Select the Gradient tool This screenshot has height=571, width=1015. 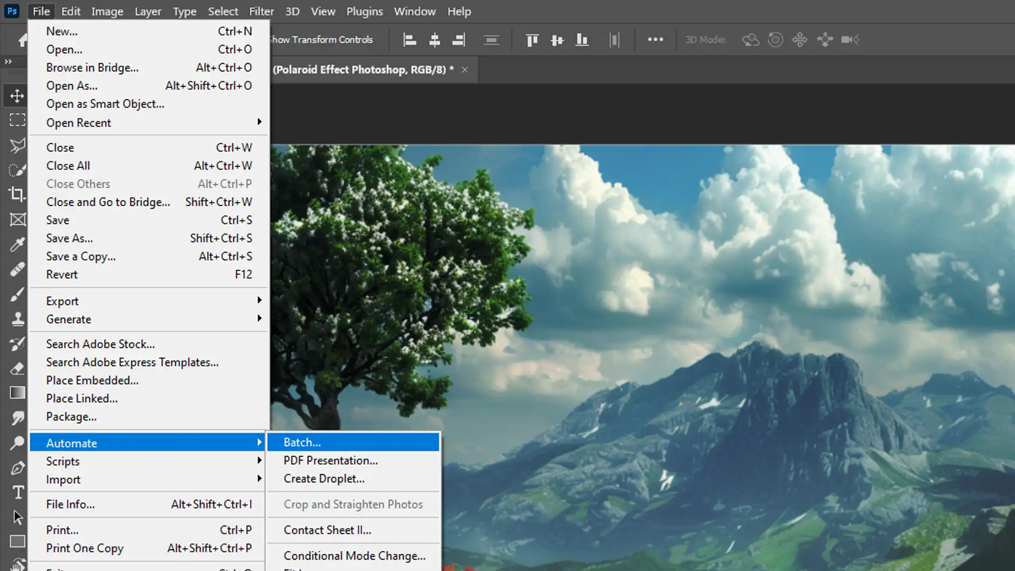click(17, 393)
